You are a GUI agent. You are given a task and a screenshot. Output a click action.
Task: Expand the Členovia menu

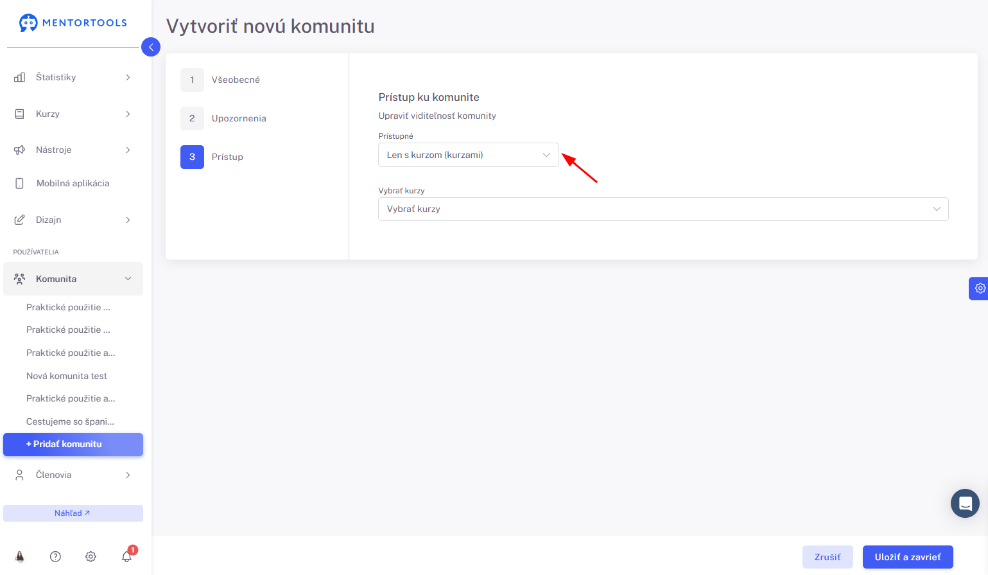pos(73,475)
